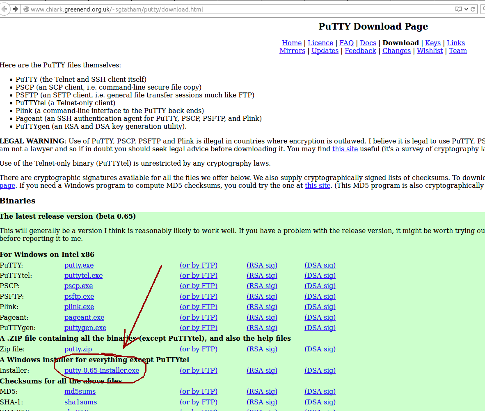Download puttygen.exe key generator
485x411 pixels.
[x=85, y=328]
